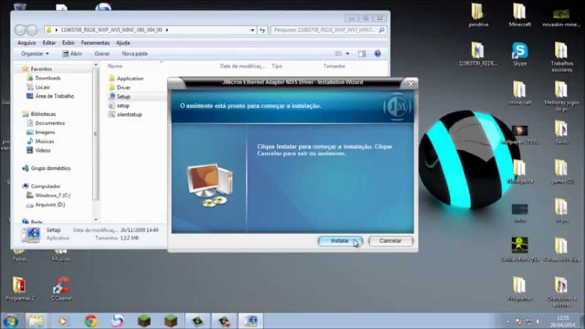
Task: Open Vídeos library in navigation pane
Action: (43, 150)
